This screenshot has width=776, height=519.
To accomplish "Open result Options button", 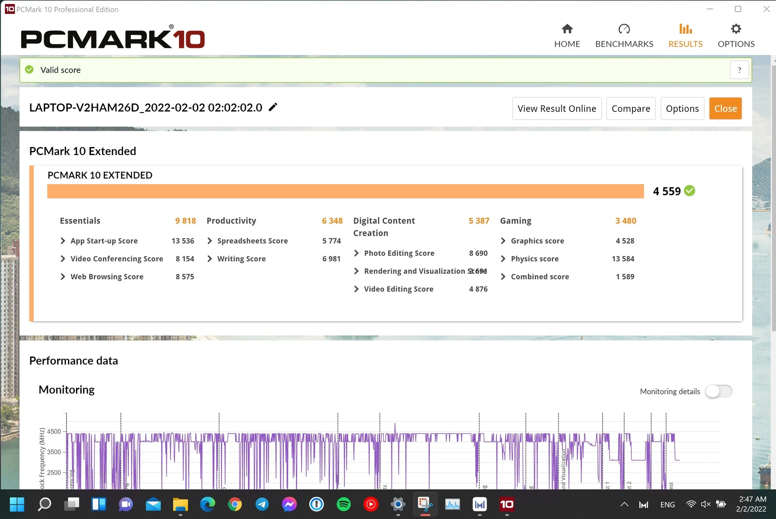I will [x=682, y=109].
